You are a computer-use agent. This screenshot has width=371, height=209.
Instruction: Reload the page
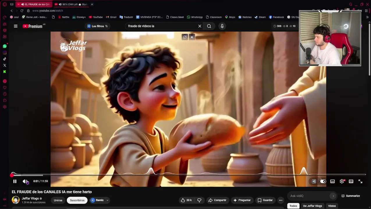[22, 11]
